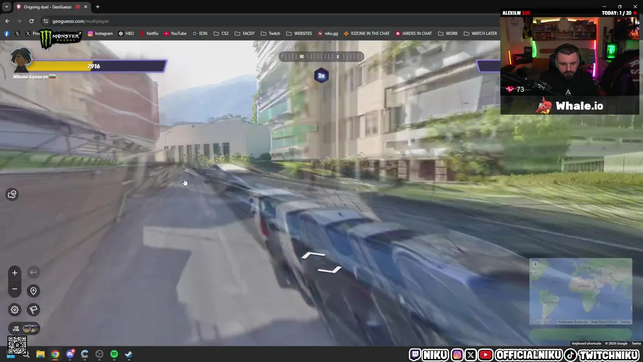Zoom out the street view with minus

tap(15, 289)
